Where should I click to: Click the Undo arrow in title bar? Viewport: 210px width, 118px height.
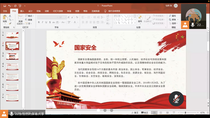(9, 6)
